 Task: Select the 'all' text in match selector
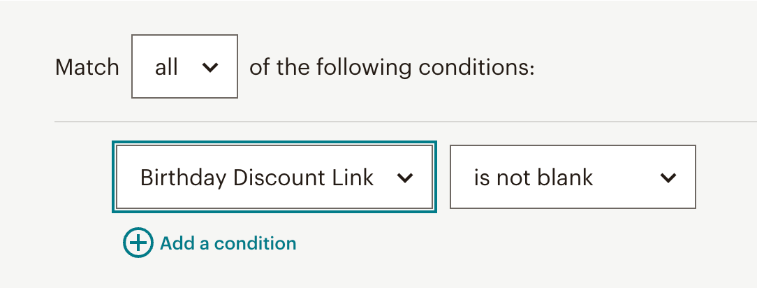click(x=166, y=67)
